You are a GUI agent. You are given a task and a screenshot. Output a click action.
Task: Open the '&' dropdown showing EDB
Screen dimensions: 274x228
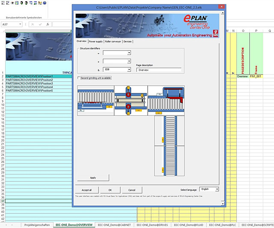tap(129, 69)
